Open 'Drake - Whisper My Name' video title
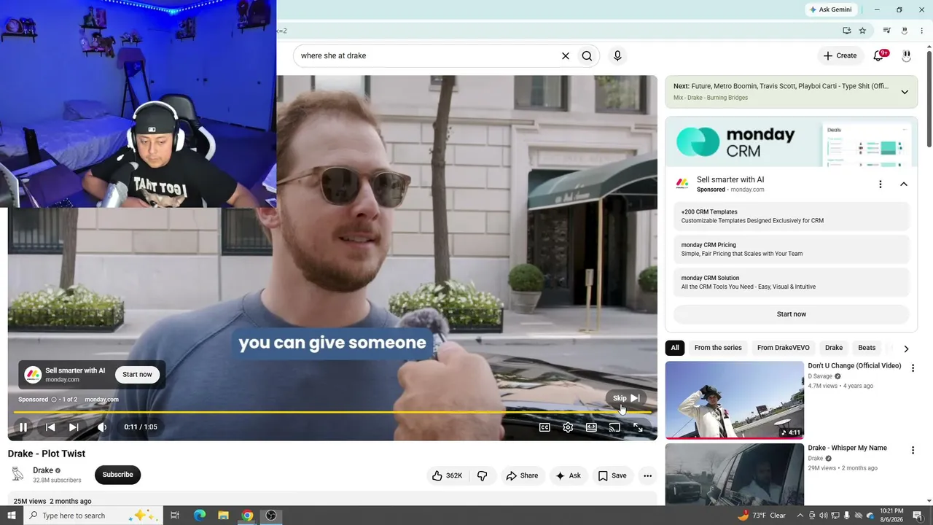The height and width of the screenshot is (525, 933). tap(847, 448)
